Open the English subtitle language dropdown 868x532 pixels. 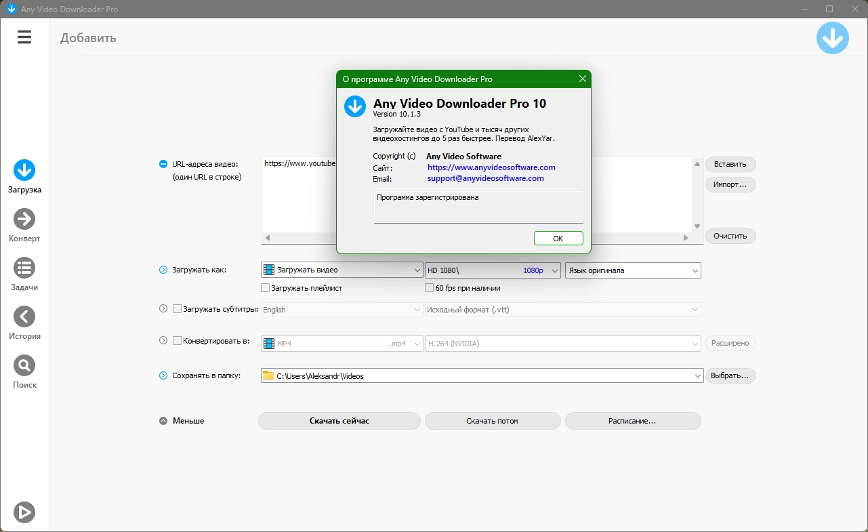pyautogui.click(x=342, y=310)
